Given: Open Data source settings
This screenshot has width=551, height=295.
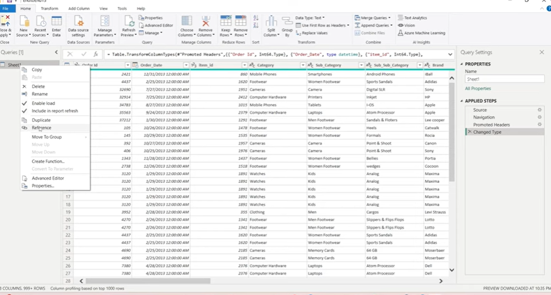Looking at the screenshot, I should click(78, 26).
